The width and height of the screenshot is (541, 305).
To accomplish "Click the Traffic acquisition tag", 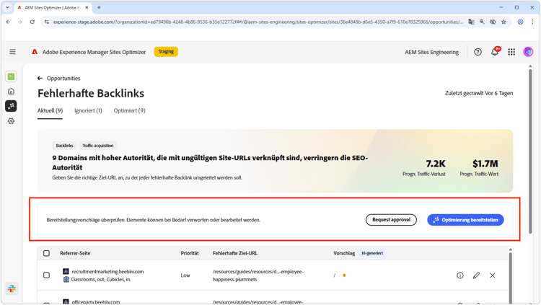I will click(97, 146).
